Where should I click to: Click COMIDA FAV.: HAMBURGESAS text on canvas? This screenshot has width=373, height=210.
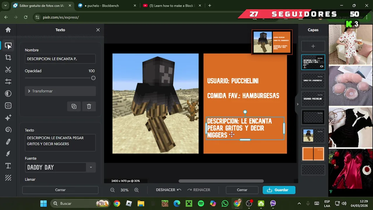243,96
